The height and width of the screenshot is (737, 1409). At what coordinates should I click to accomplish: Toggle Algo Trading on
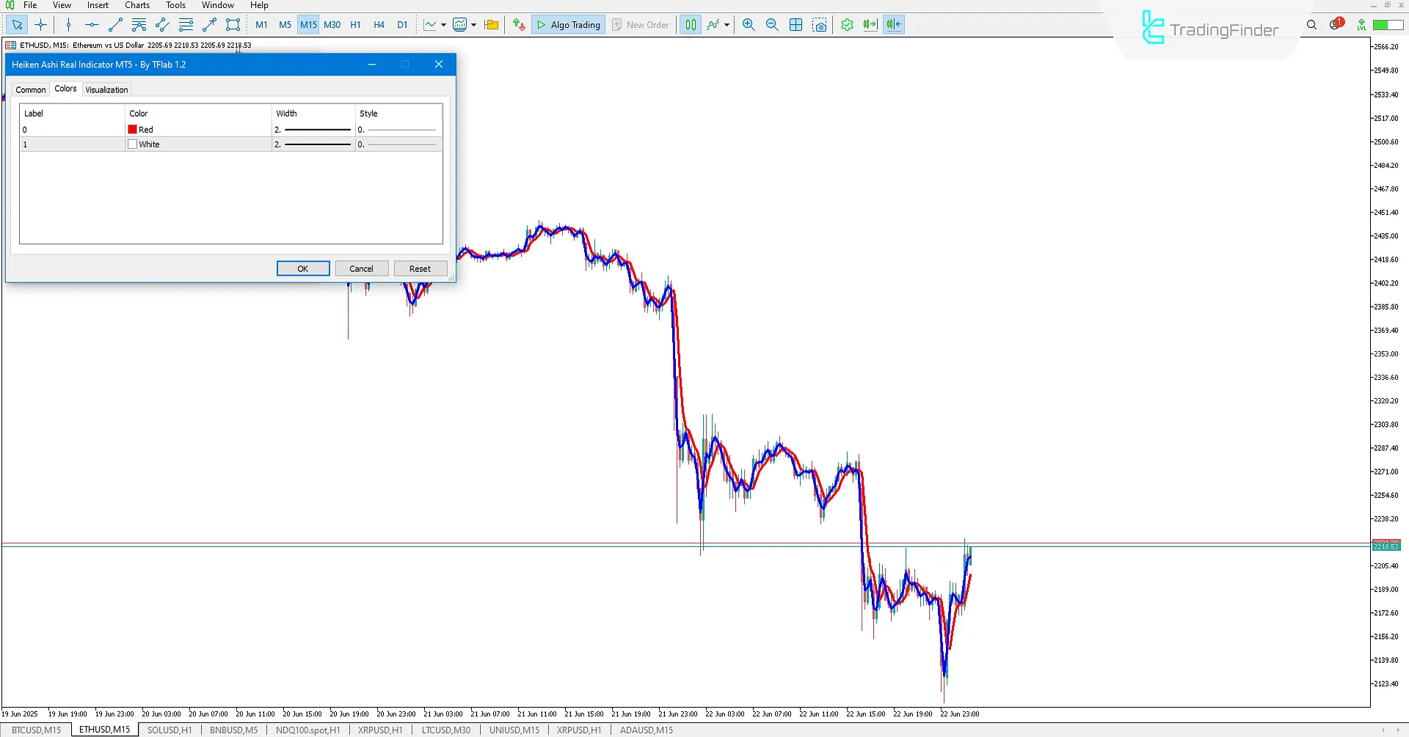coord(567,24)
